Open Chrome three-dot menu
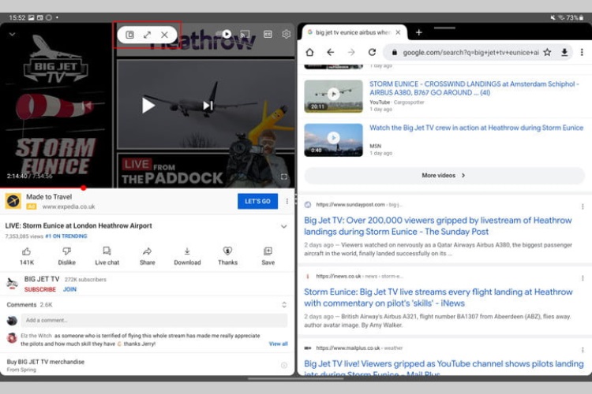592x394 pixels. click(x=582, y=52)
